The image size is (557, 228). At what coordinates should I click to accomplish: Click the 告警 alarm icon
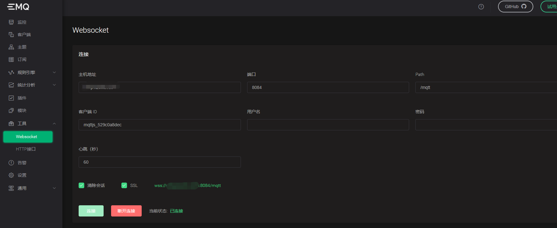[11, 163]
